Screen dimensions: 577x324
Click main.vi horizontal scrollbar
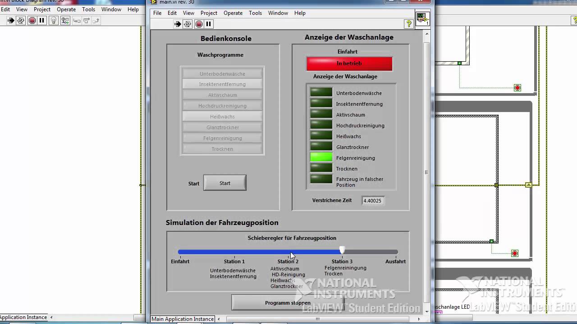click(x=317, y=319)
